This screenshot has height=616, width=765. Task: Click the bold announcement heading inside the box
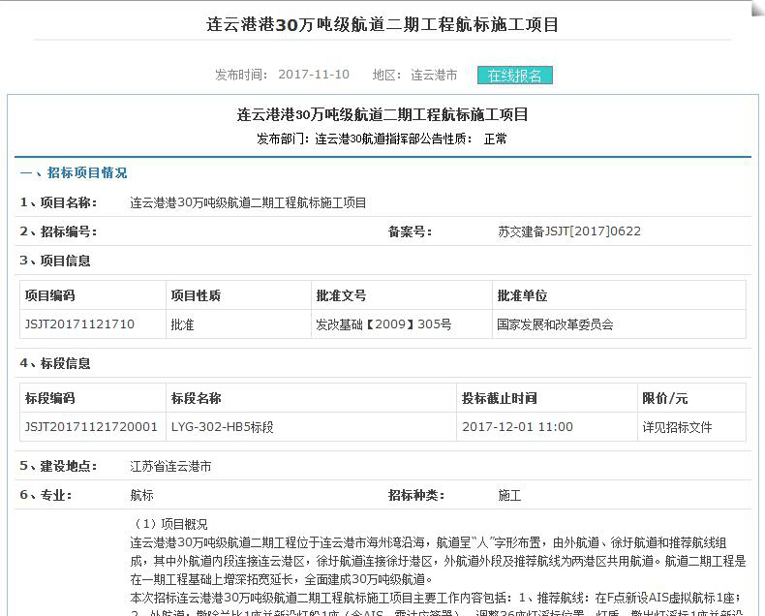[x=382, y=114]
